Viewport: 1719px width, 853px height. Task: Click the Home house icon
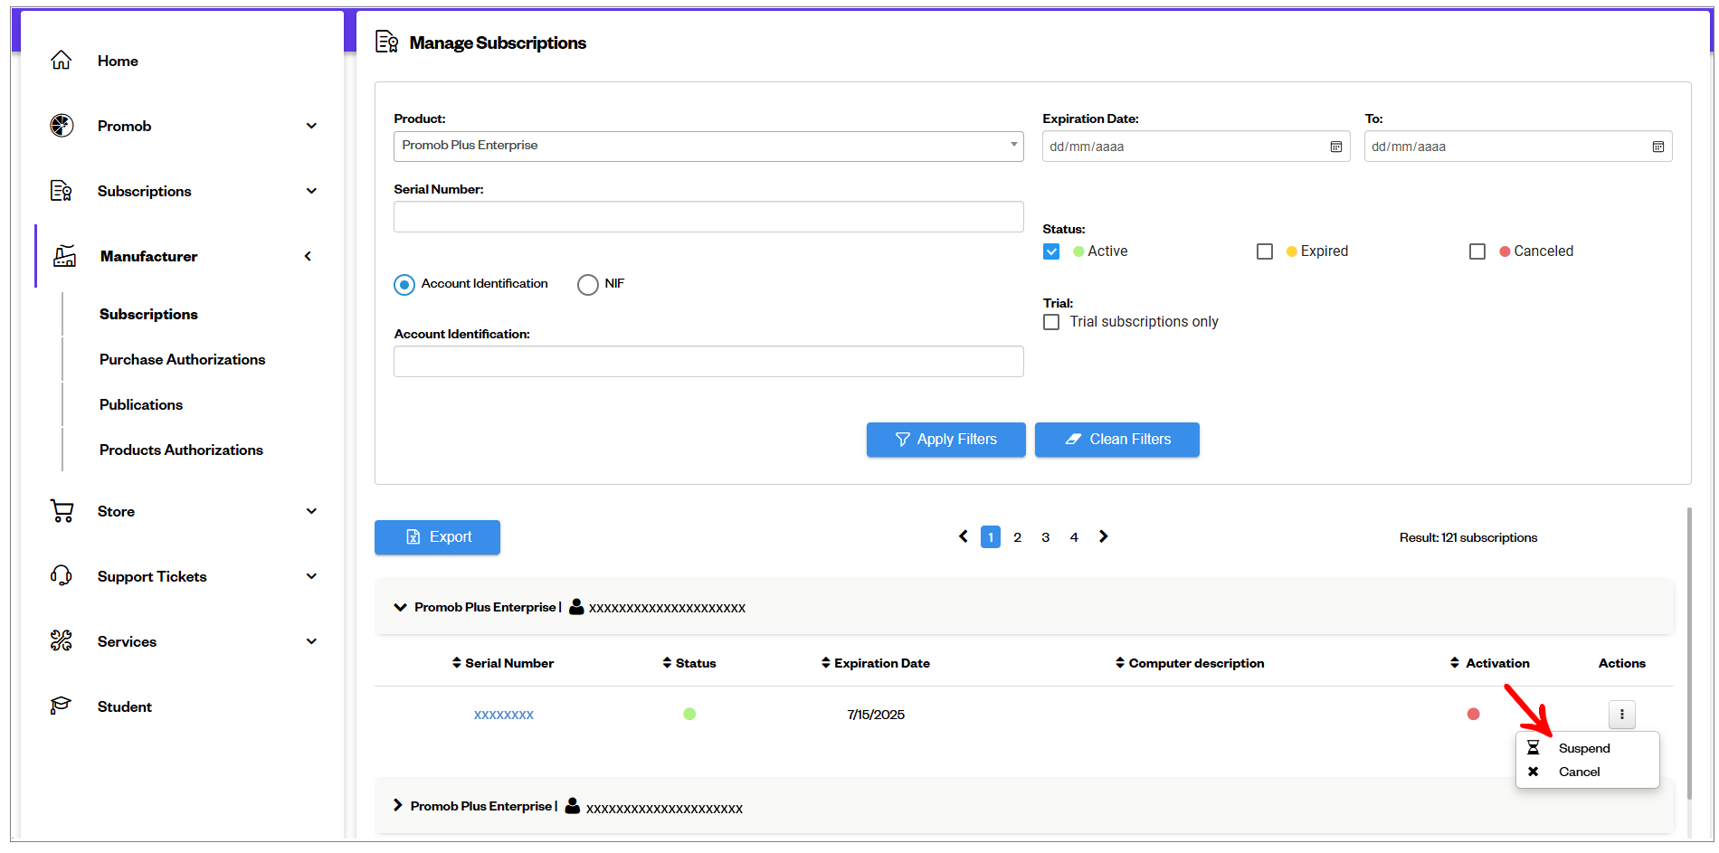(61, 61)
